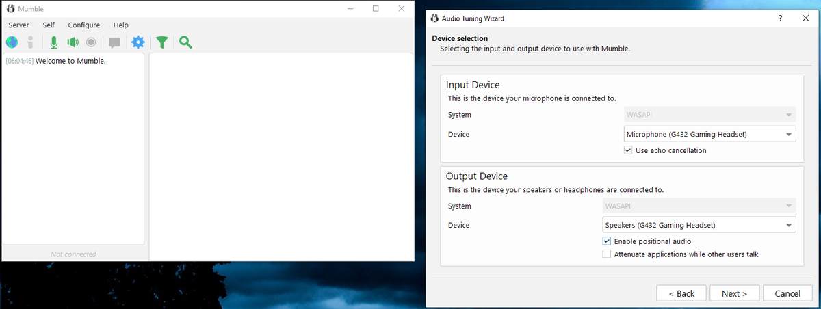Open the Help menu in Mumble
This screenshot has width=821, height=309.
120,25
